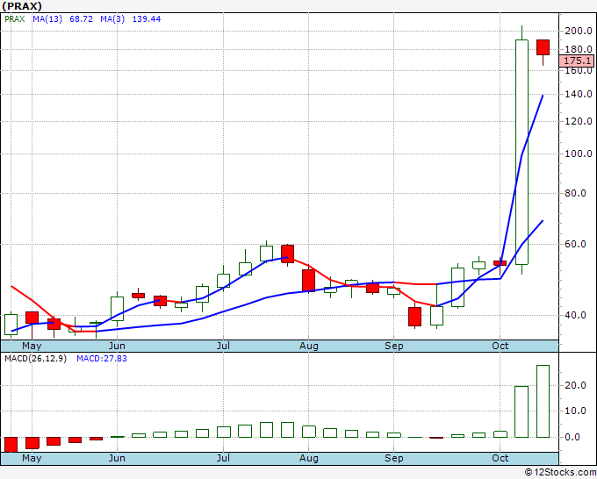Click the MACD:27.83 value text
The width and height of the screenshot is (597, 479).
102,359
